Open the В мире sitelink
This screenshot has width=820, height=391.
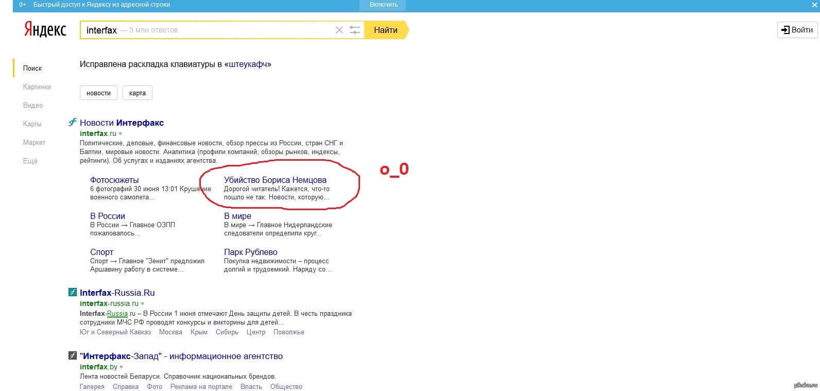point(237,216)
